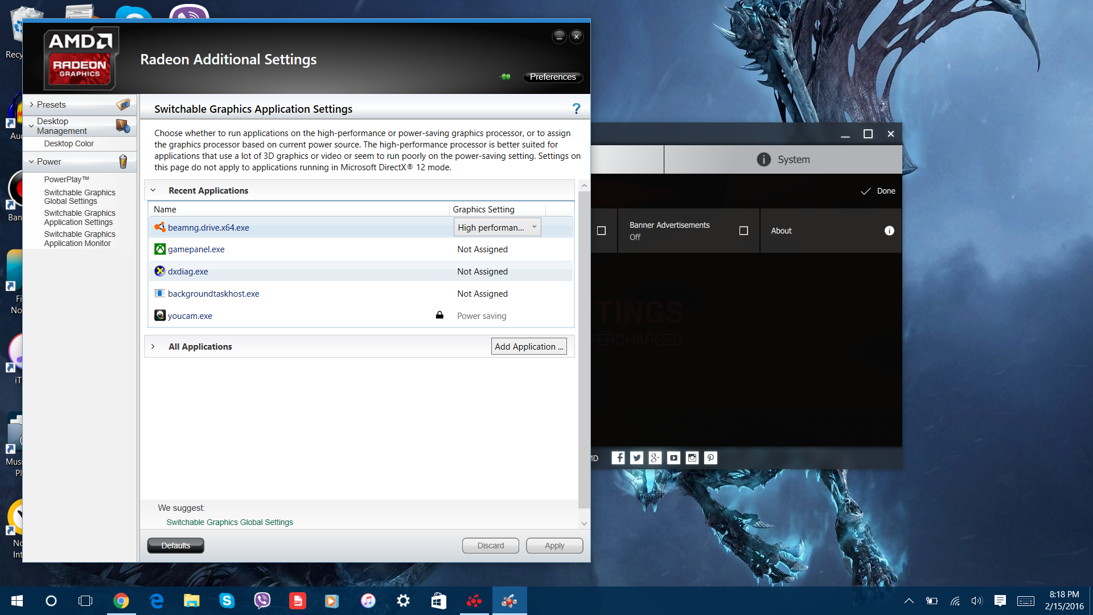Screen dimensions: 1093x615
Task: Open YouTube icon in the rear window
Action: [x=674, y=458]
